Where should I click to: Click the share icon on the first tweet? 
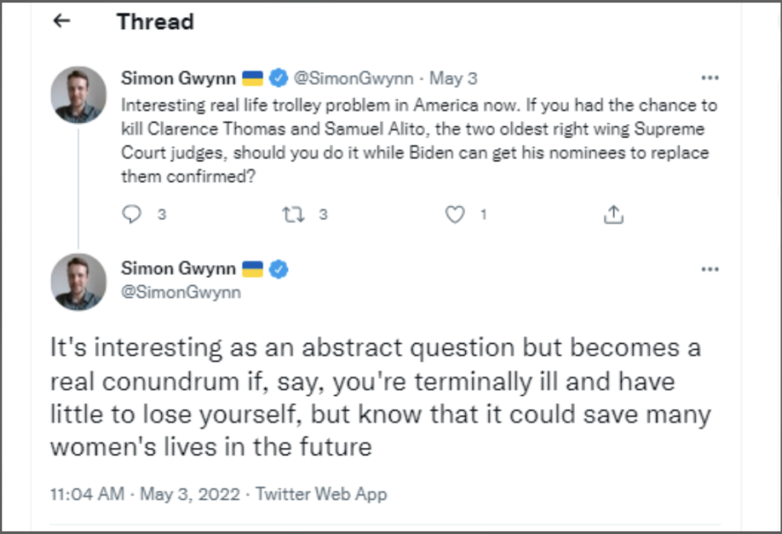click(x=613, y=215)
